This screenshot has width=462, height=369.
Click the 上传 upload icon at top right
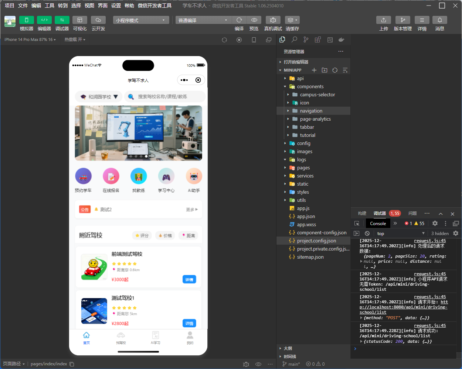(x=384, y=20)
